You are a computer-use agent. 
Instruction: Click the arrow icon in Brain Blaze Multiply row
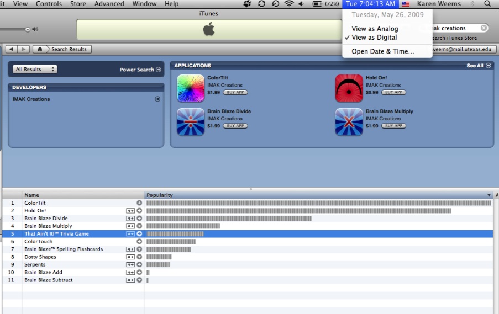pyautogui.click(x=139, y=226)
